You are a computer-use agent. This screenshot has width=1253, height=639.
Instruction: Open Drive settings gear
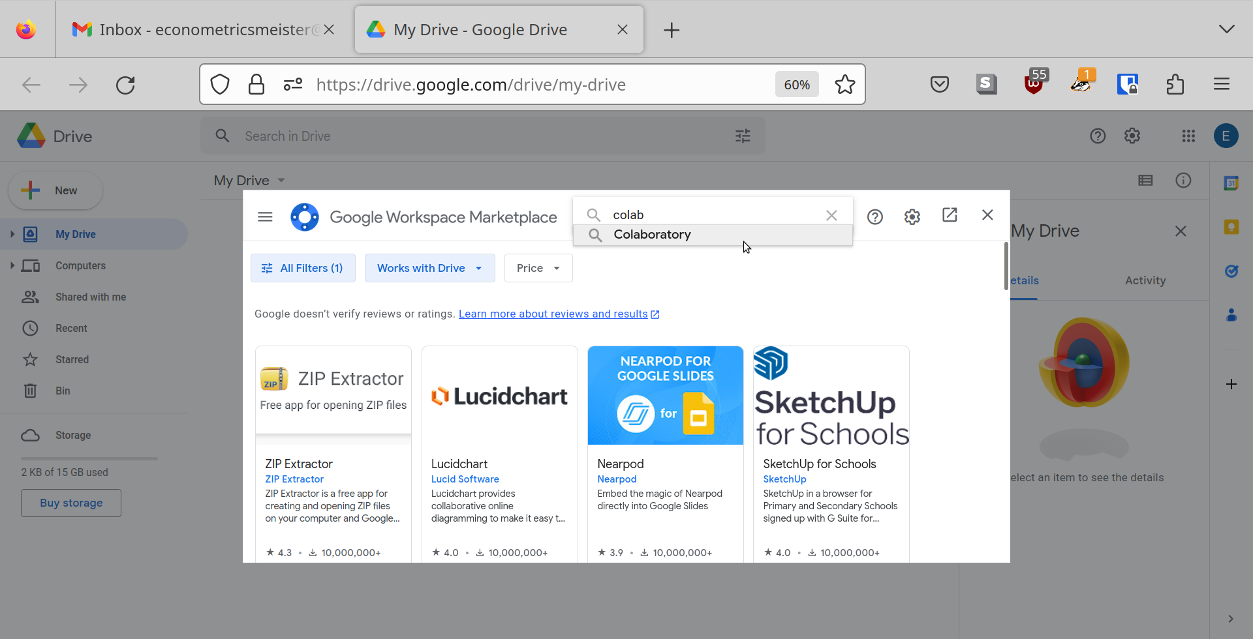pyautogui.click(x=1132, y=136)
